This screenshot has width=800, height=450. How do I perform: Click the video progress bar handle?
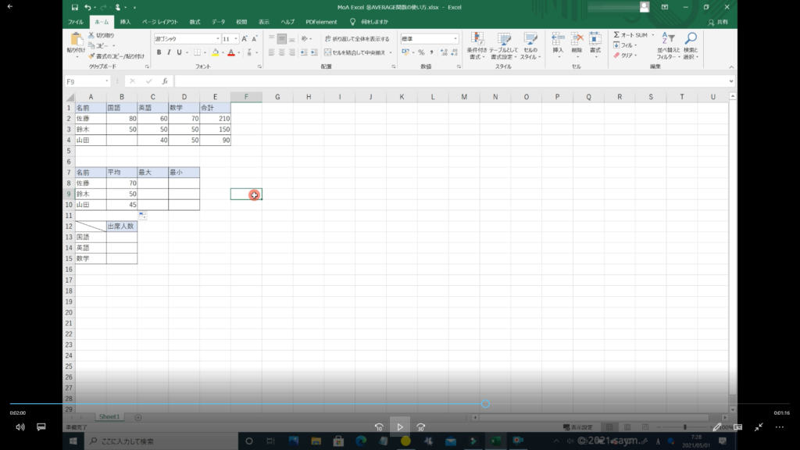click(x=485, y=404)
